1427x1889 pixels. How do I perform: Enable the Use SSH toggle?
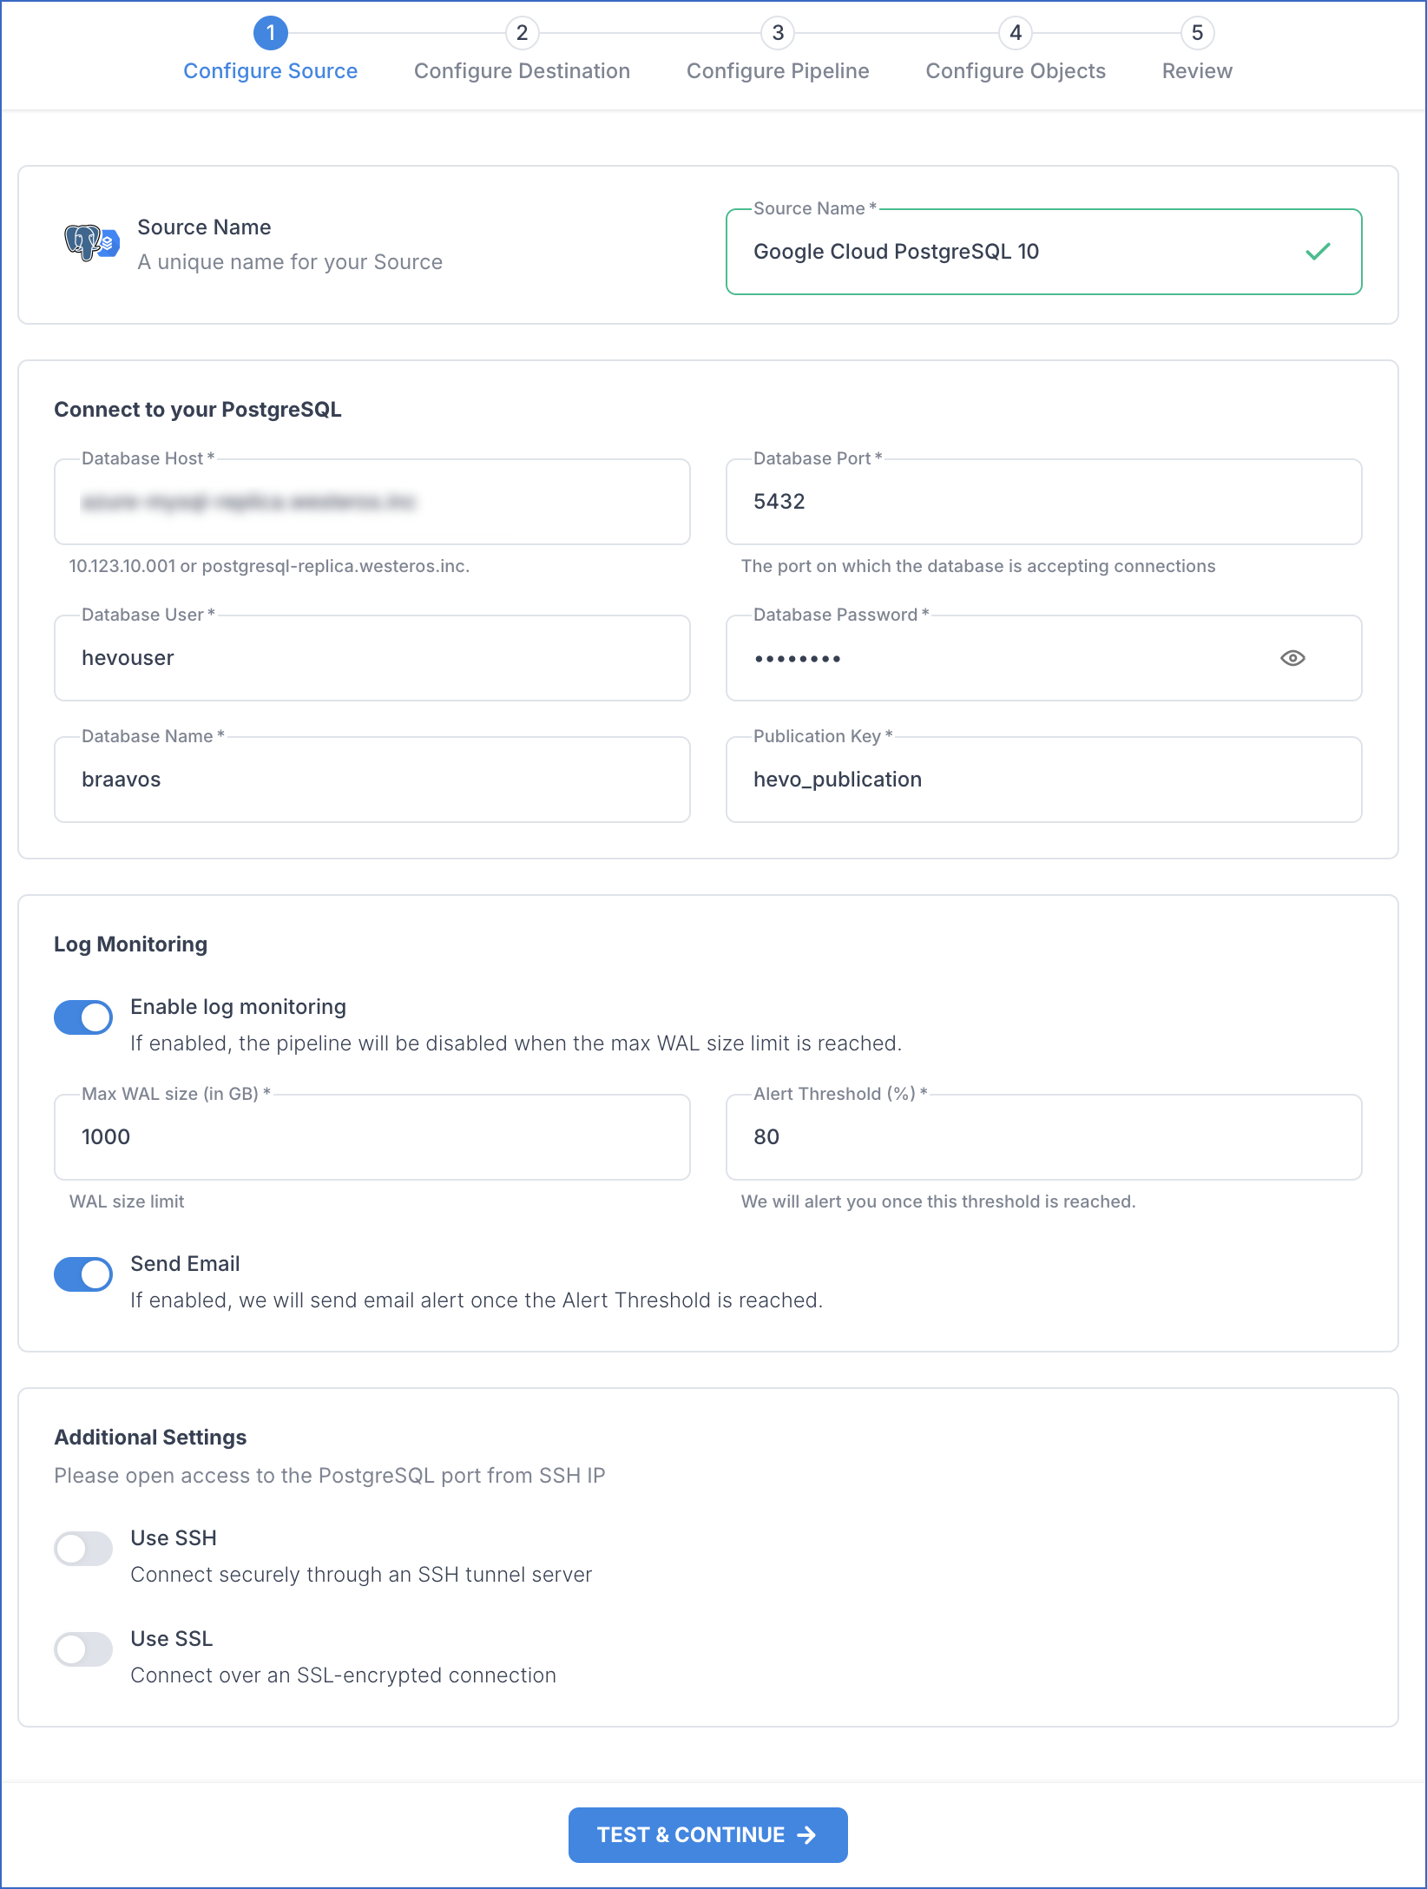click(83, 1549)
